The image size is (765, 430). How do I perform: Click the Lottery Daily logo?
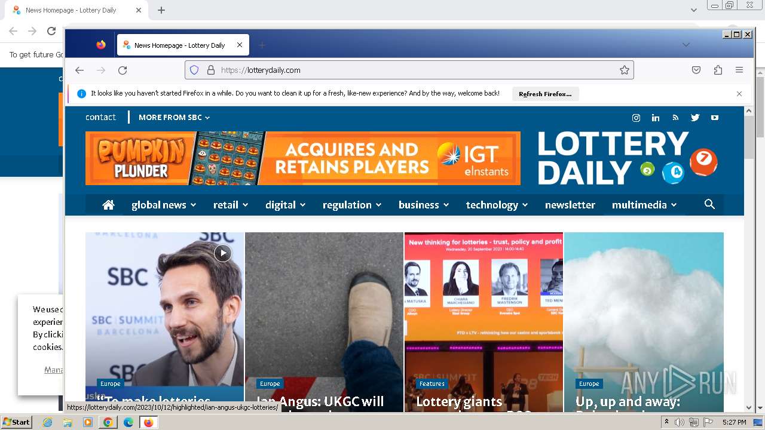628,158
